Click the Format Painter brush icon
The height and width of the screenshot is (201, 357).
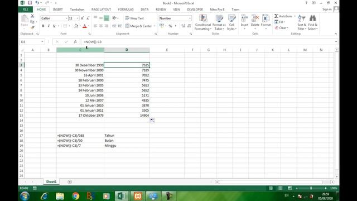coord(32,27)
